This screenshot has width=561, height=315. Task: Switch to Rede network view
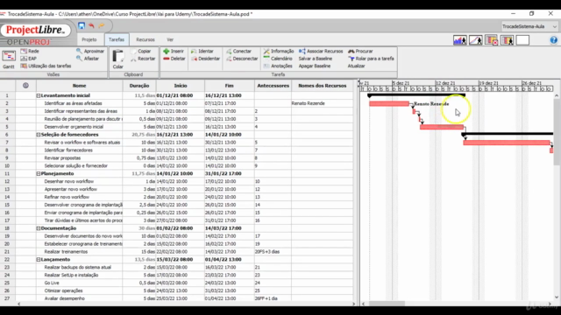(30, 51)
